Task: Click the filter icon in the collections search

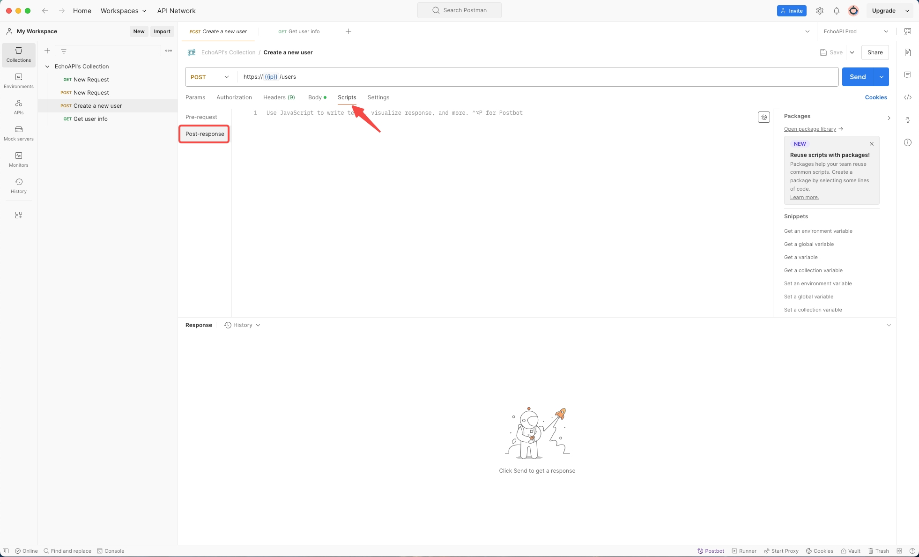Action: click(x=64, y=51)
